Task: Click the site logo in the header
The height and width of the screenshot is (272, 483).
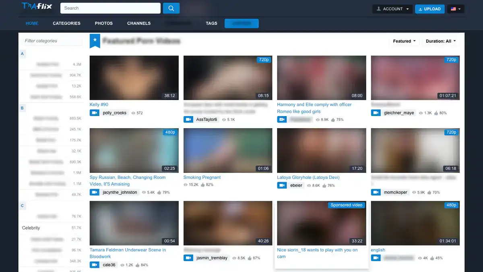Action: [x=37, y=6]
